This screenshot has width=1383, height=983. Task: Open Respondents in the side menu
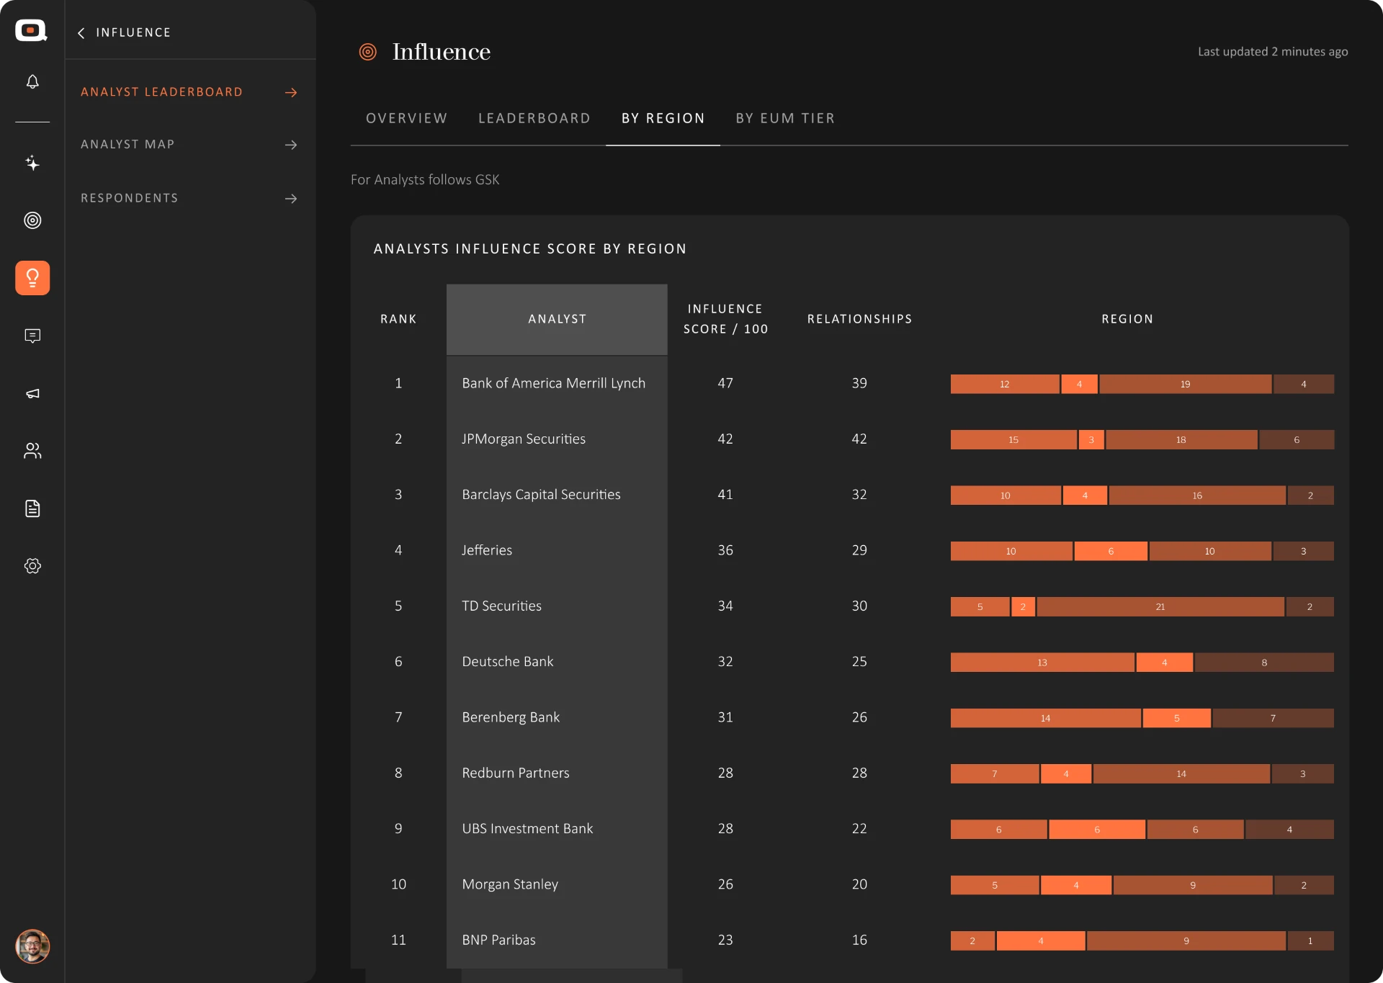(x=130, y=198)
